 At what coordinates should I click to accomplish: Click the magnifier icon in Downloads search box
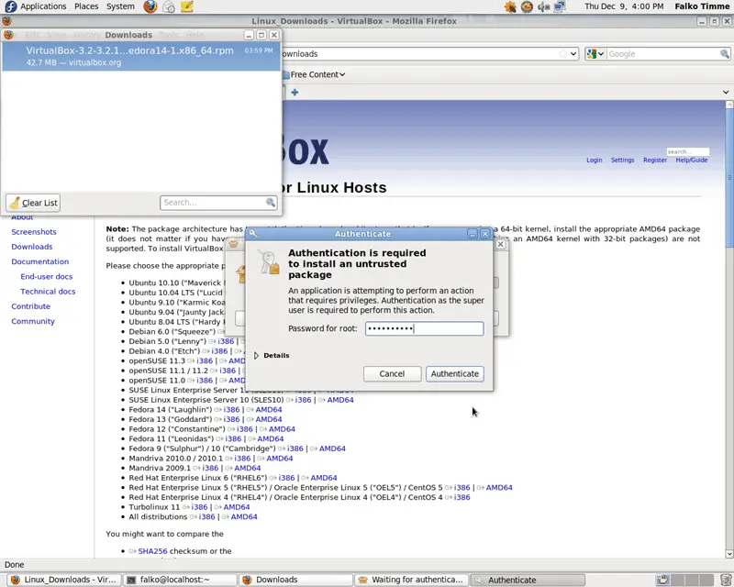click(x=270, y=202)
